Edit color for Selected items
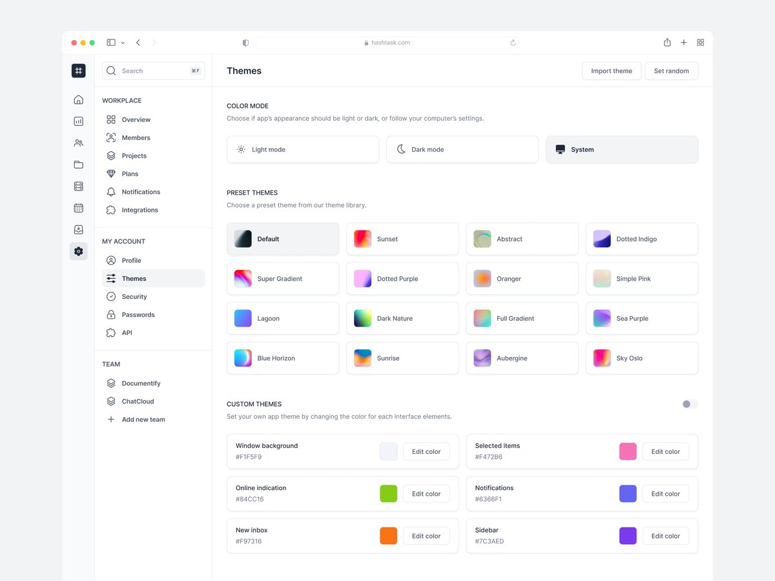The width and height of the screenshot is (775, 581). [x=666, y=451]
